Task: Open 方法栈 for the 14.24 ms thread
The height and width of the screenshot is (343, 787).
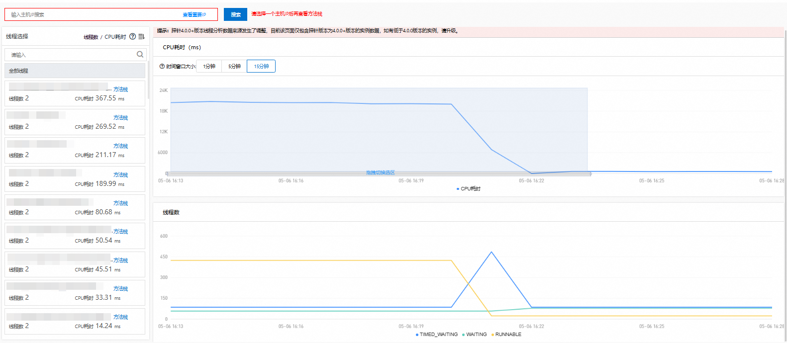Action: (x=120, y=317)
